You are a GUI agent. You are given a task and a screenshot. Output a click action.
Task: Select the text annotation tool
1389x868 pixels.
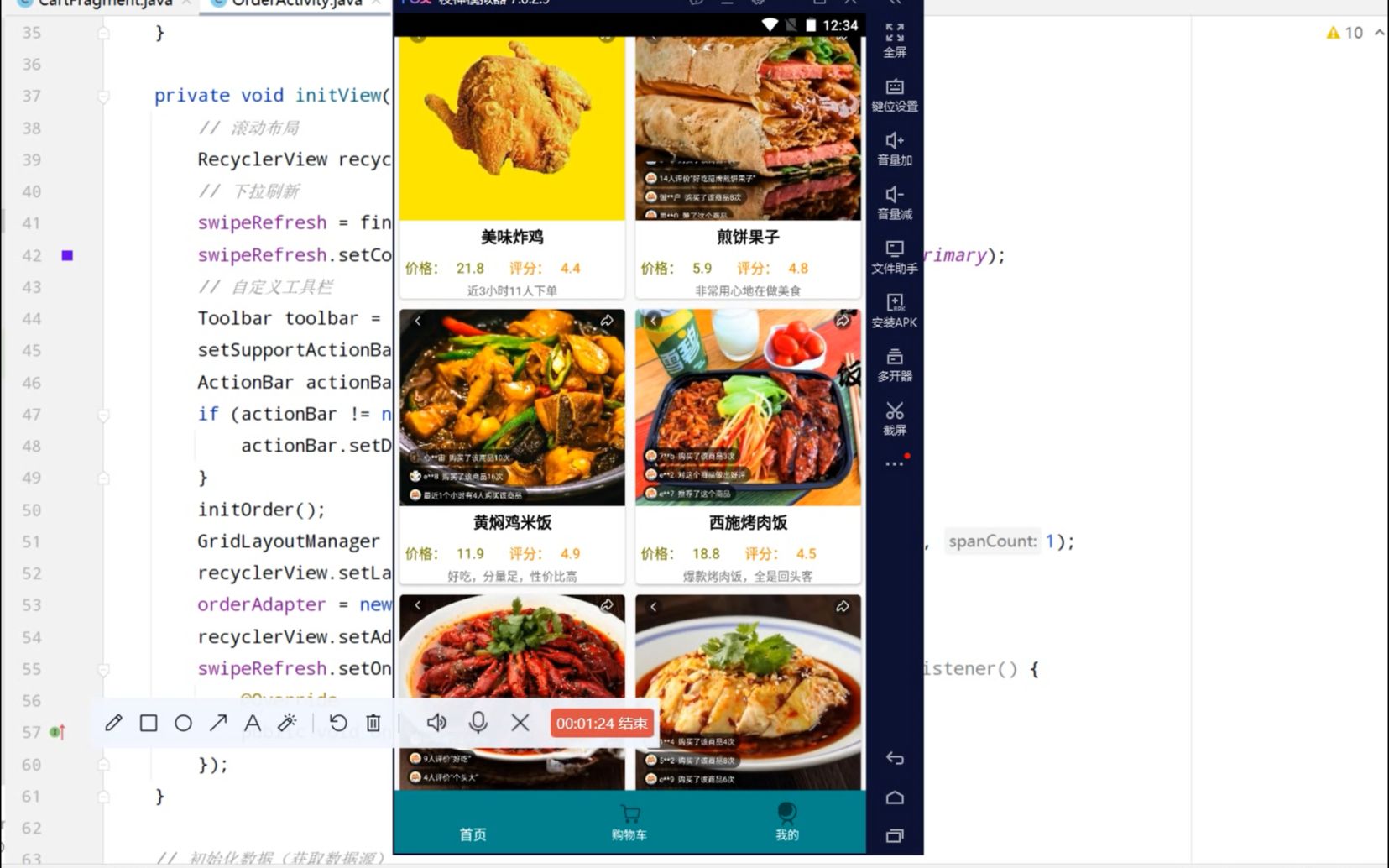coord(253,723)
